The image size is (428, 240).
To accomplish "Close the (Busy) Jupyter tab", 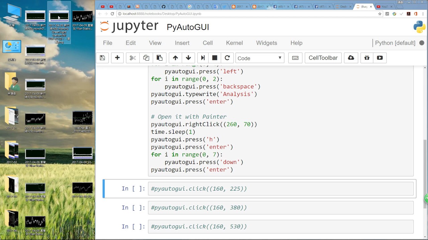I will (x=371, y=6).
